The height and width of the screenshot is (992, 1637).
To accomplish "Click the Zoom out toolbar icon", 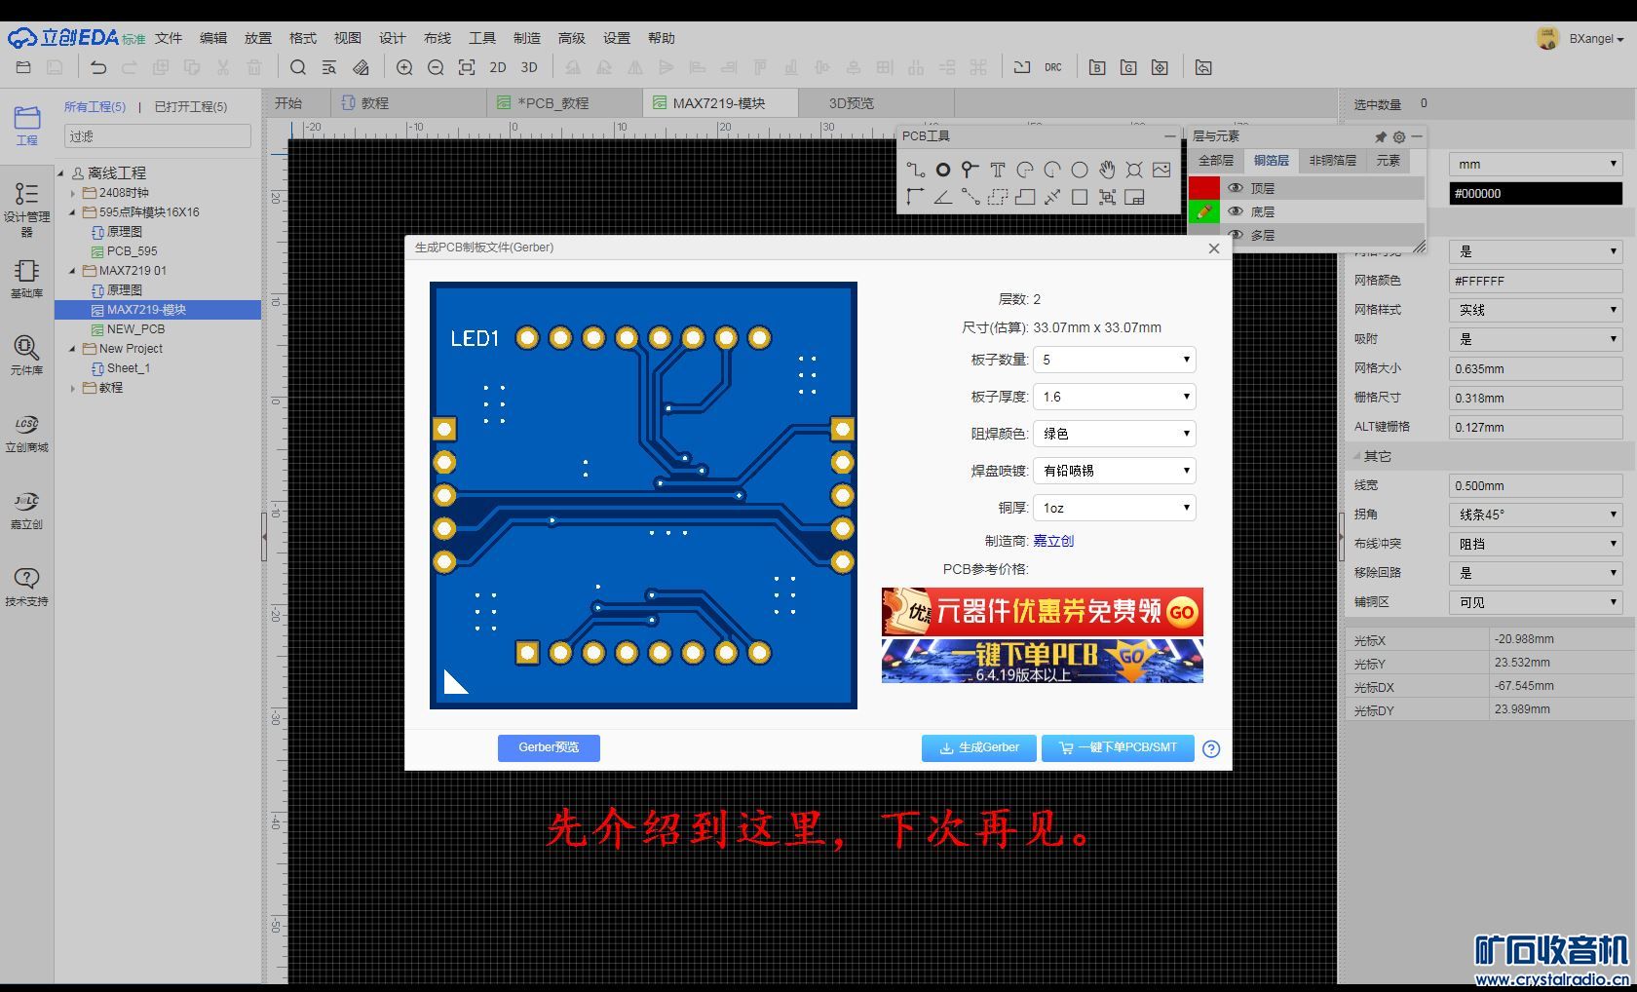I will tap(436, 67).
